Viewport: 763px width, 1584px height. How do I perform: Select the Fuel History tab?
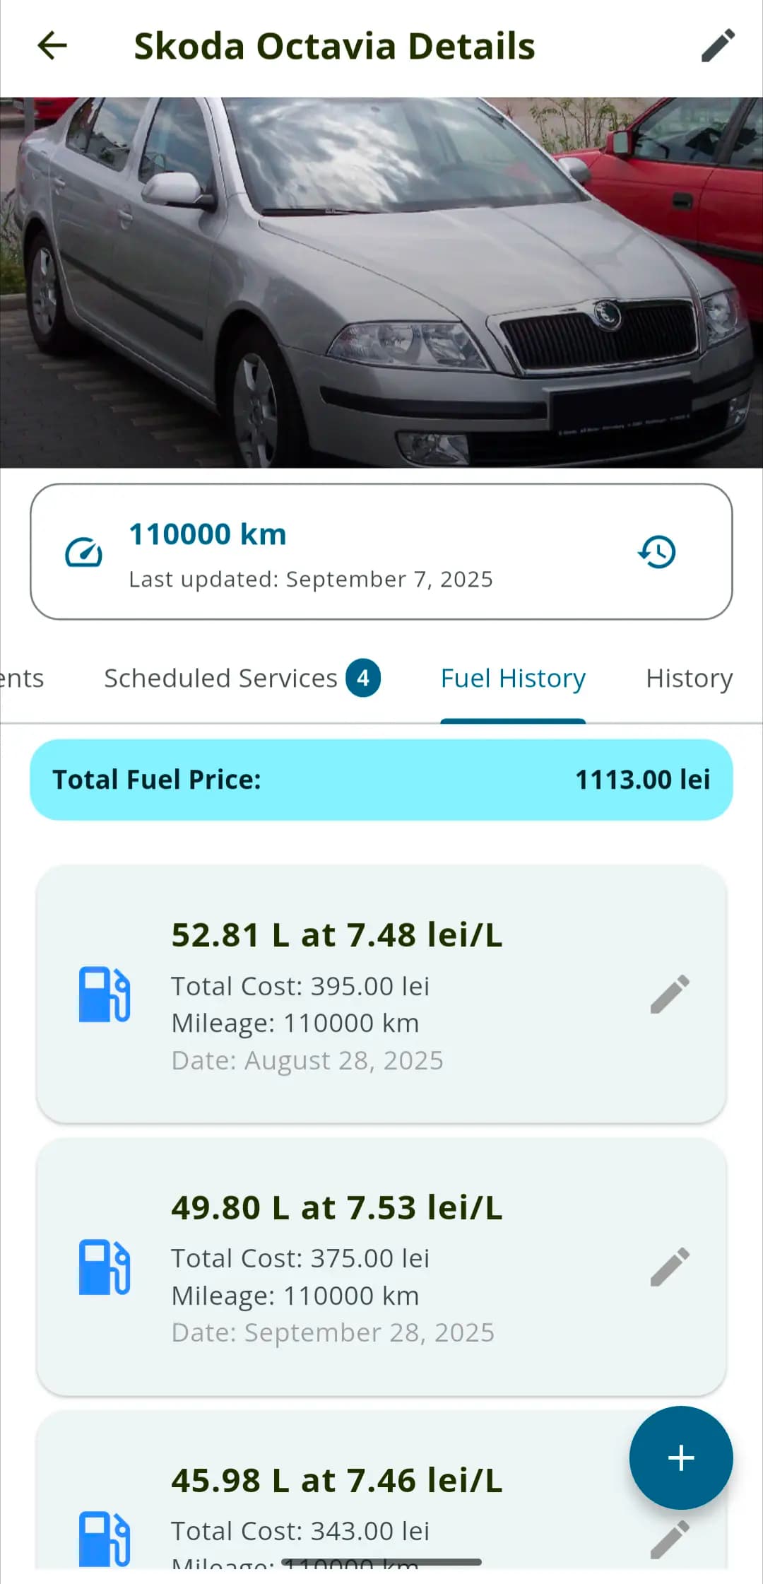pyautogui.click(x=513, y=678)
